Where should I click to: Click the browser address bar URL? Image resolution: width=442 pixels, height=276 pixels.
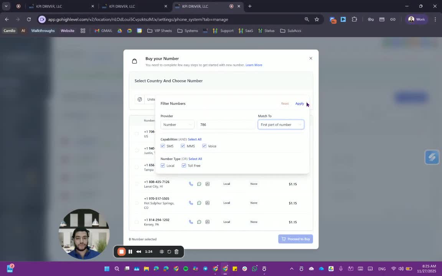pos(138,20)
